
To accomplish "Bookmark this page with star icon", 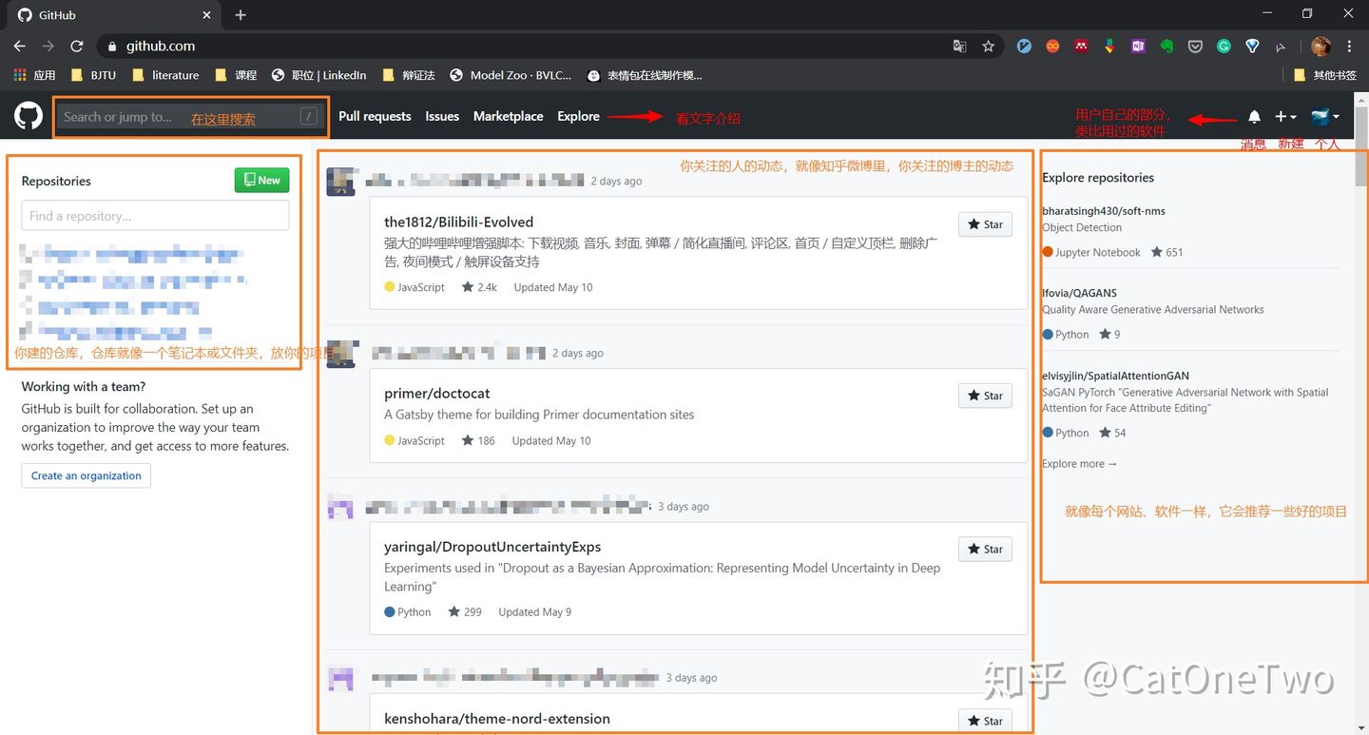I will point(988,46).
